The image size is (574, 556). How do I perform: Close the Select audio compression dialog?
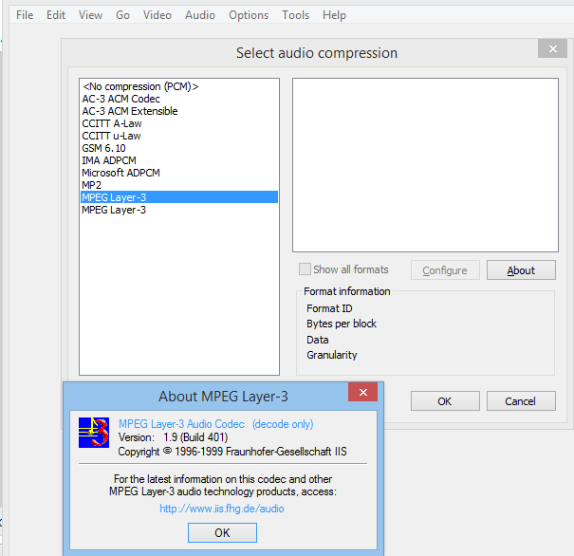pyautogui.click(x=553, y=48)
